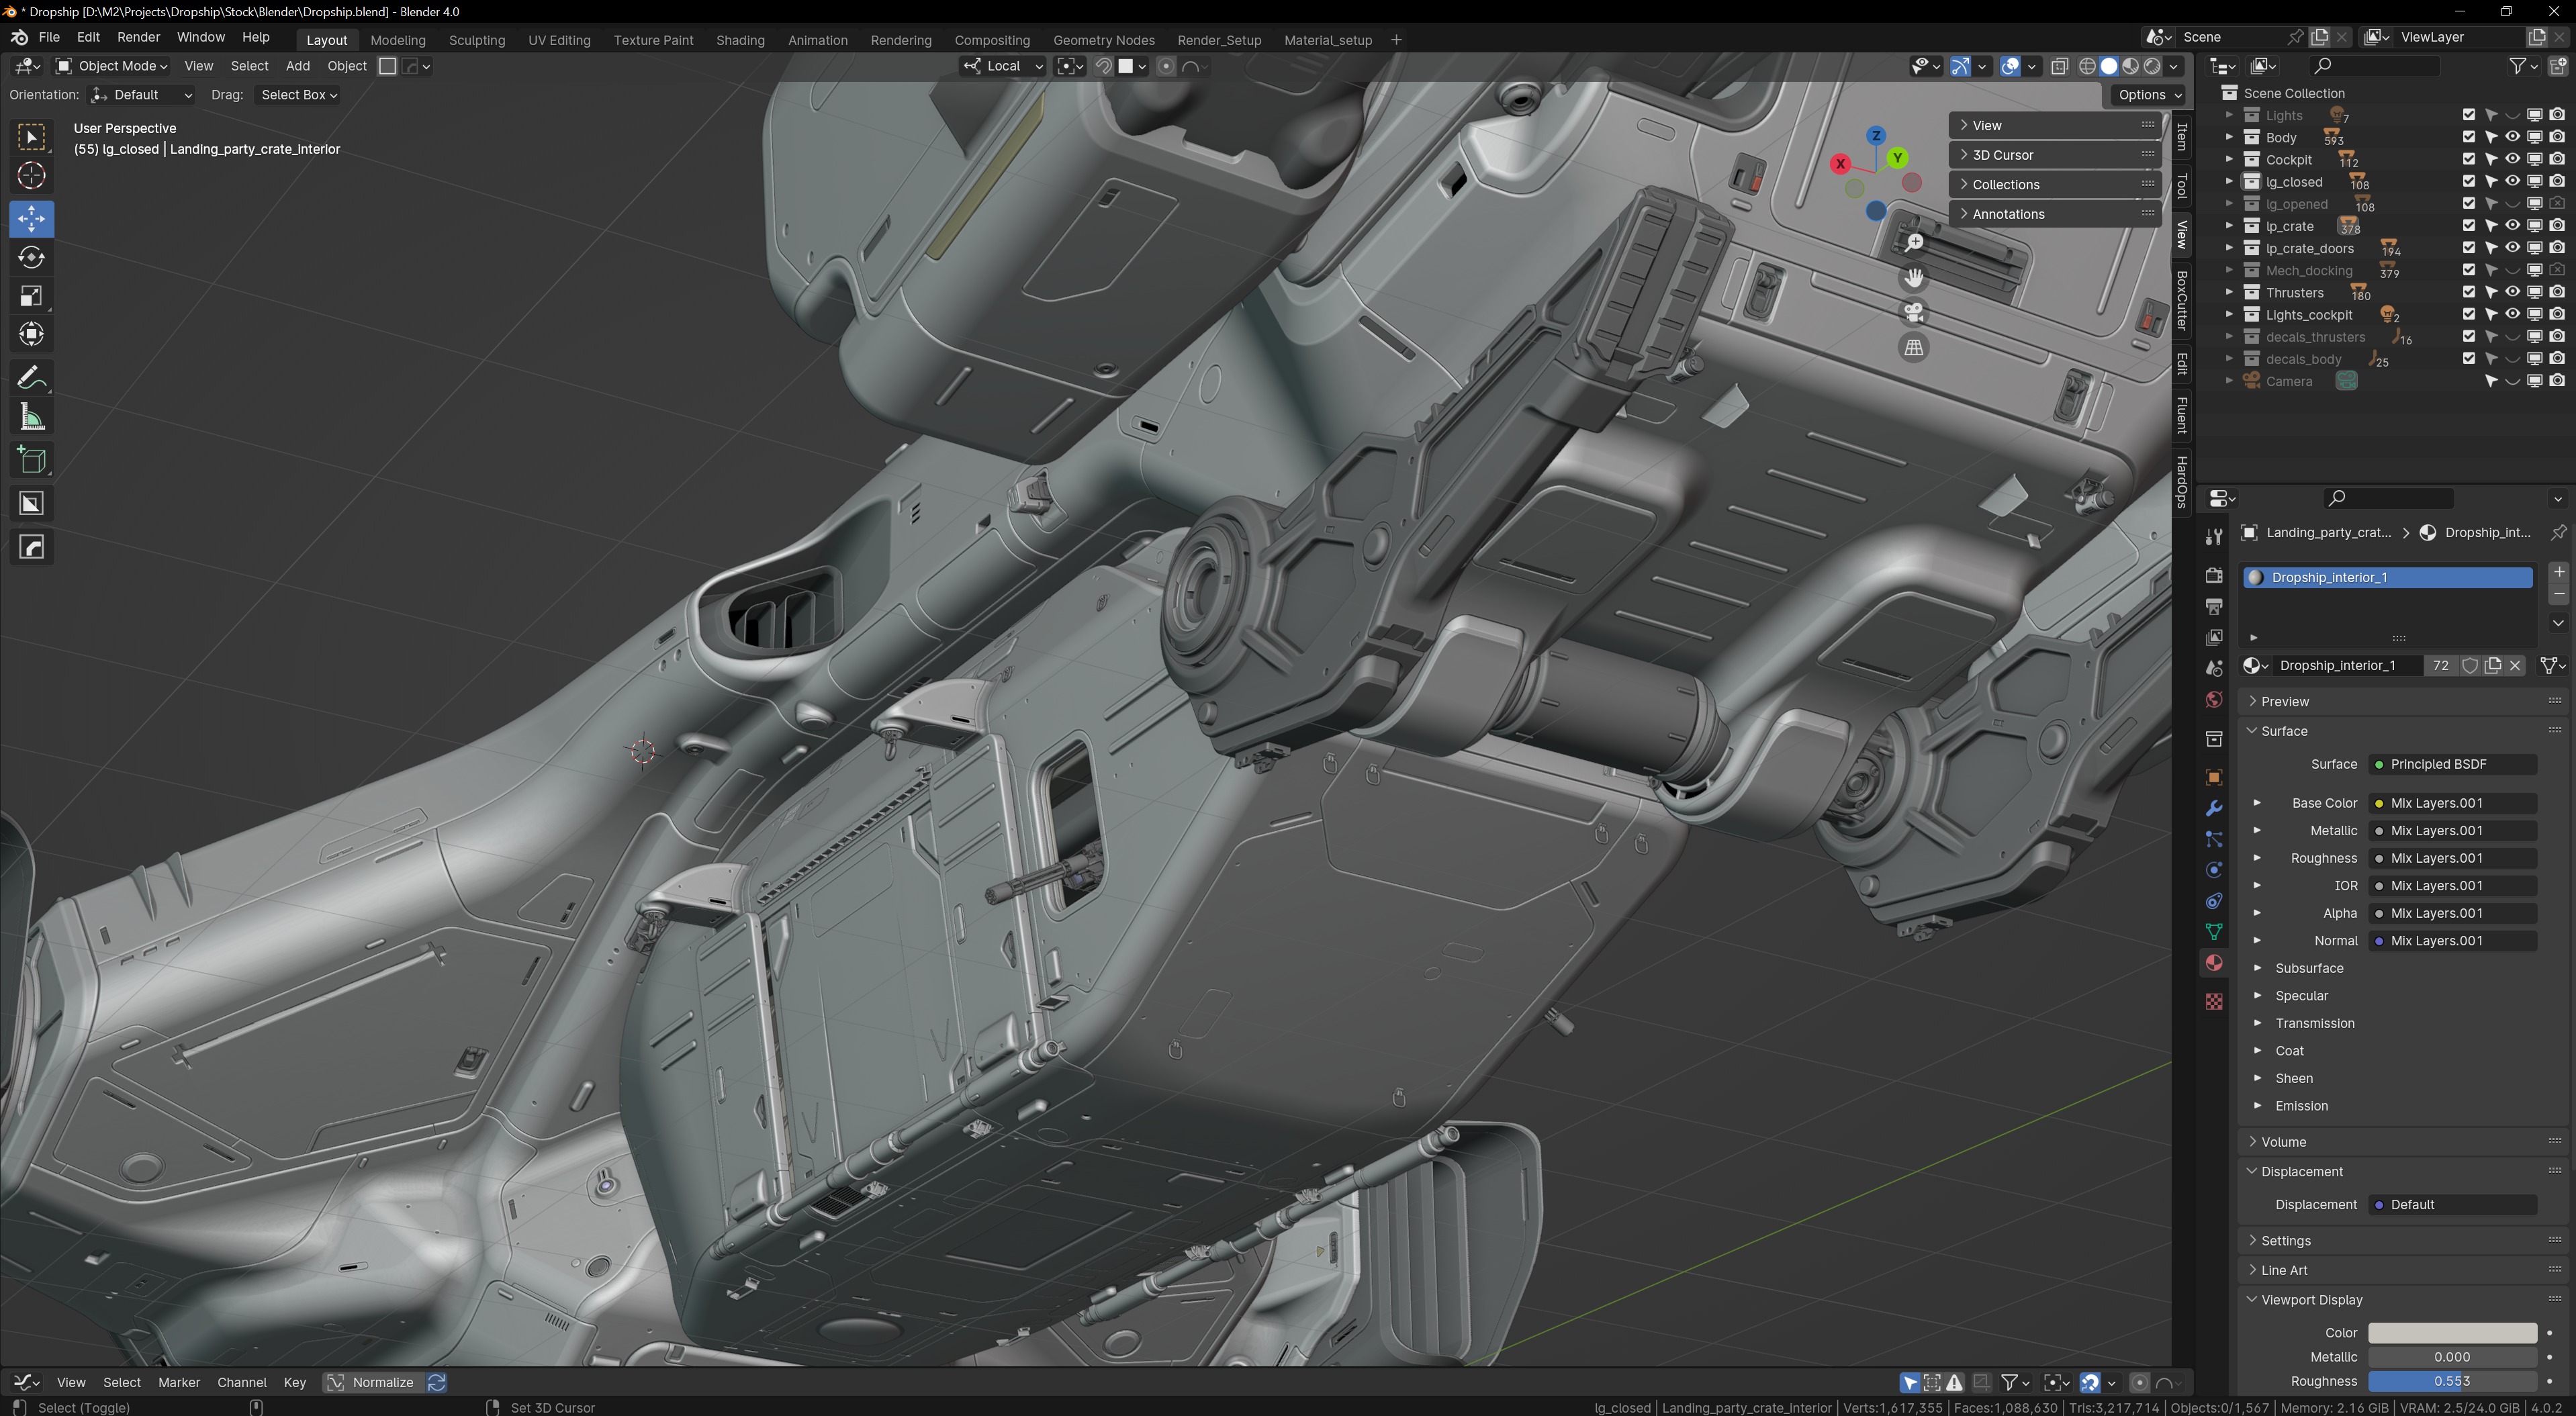Click the Viewport Display Color swatch
The height and width of the screenshot is (1416, 2576).
2452,1333
